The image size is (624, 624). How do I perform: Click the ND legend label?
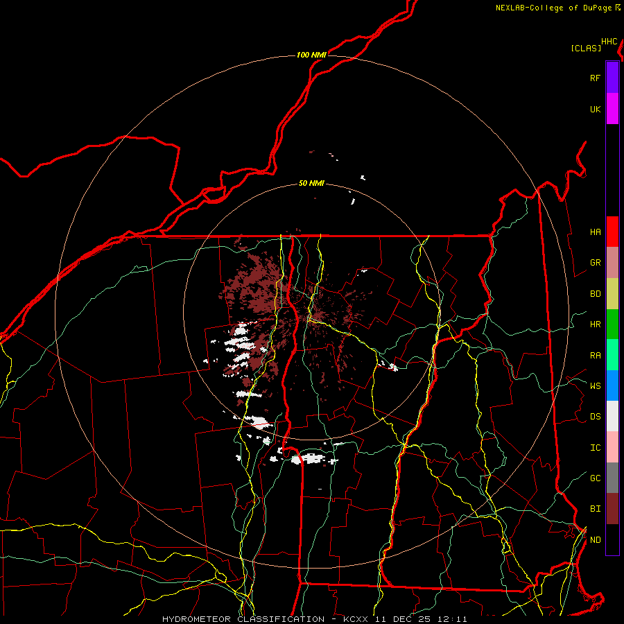pyautogui.click(x=595, y=539)
